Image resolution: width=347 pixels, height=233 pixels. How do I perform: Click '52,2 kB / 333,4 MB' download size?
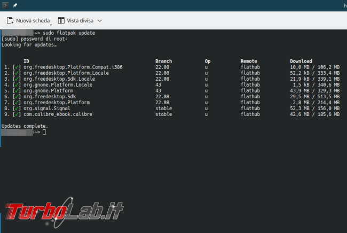point(314,73)
